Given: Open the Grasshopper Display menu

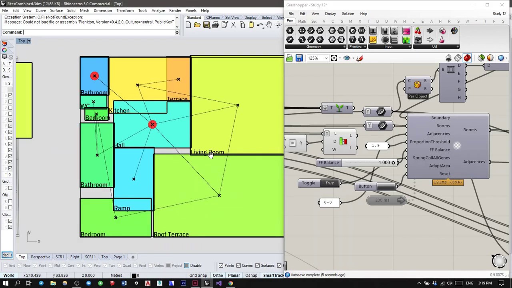Looking at the screenshot, I should [330, 14].
